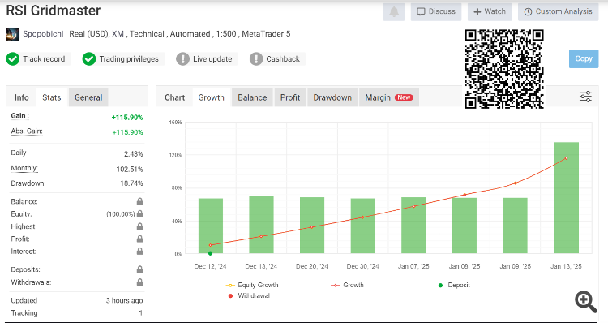Click the Highest lock icon
608x323 pixels.
tap(140, 226)
